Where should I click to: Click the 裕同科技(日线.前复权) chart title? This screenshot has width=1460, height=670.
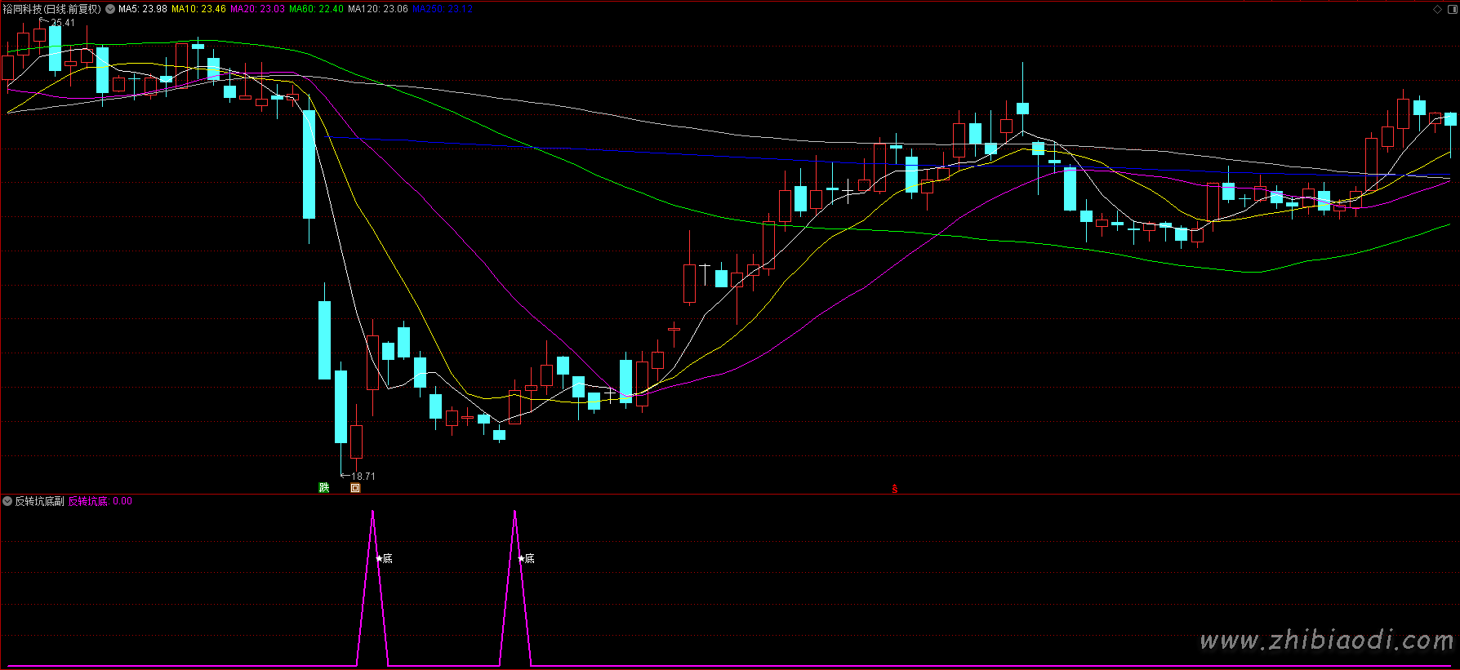(51, 9)
